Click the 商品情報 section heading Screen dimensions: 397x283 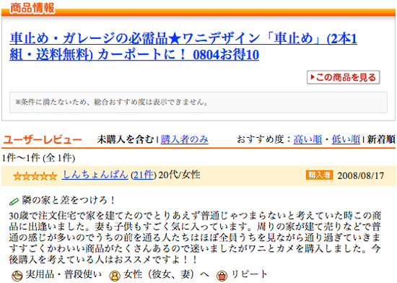pyautogui.click(x=32, y=8)
